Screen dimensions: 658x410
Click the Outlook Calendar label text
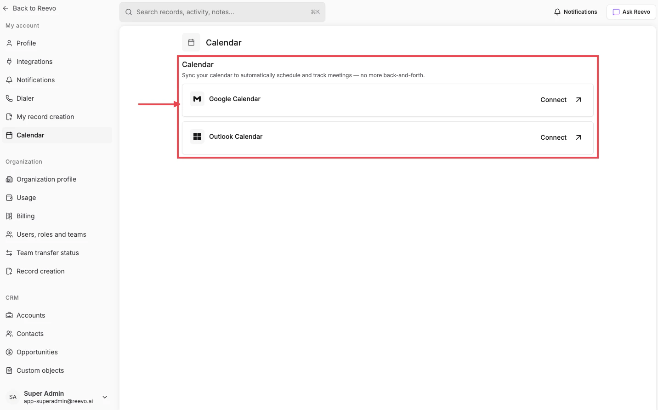[236, 137]
